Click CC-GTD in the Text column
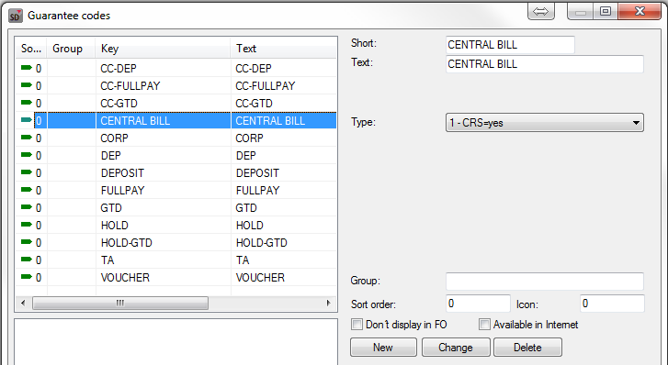The width and height of the screenshot is (668, 365). [x=254, y=103]
